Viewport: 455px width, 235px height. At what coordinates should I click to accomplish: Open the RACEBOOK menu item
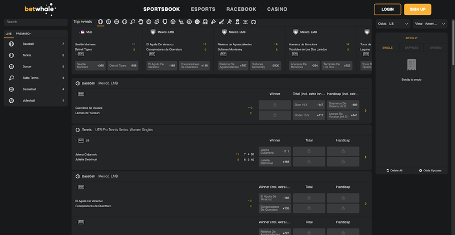coord(241,10)
